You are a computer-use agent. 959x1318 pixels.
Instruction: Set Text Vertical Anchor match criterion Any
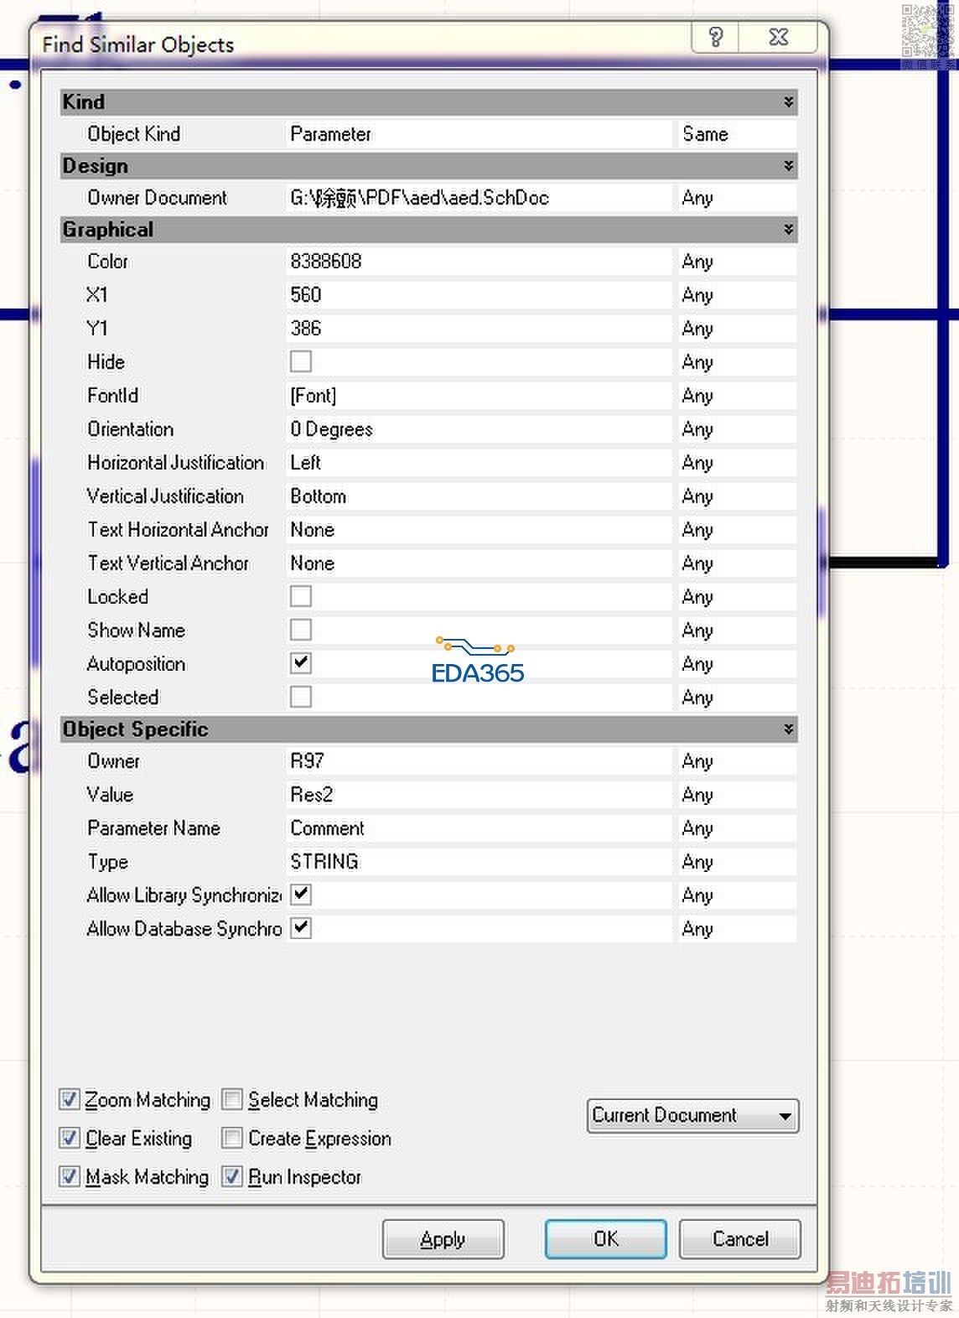click(736, 563)
